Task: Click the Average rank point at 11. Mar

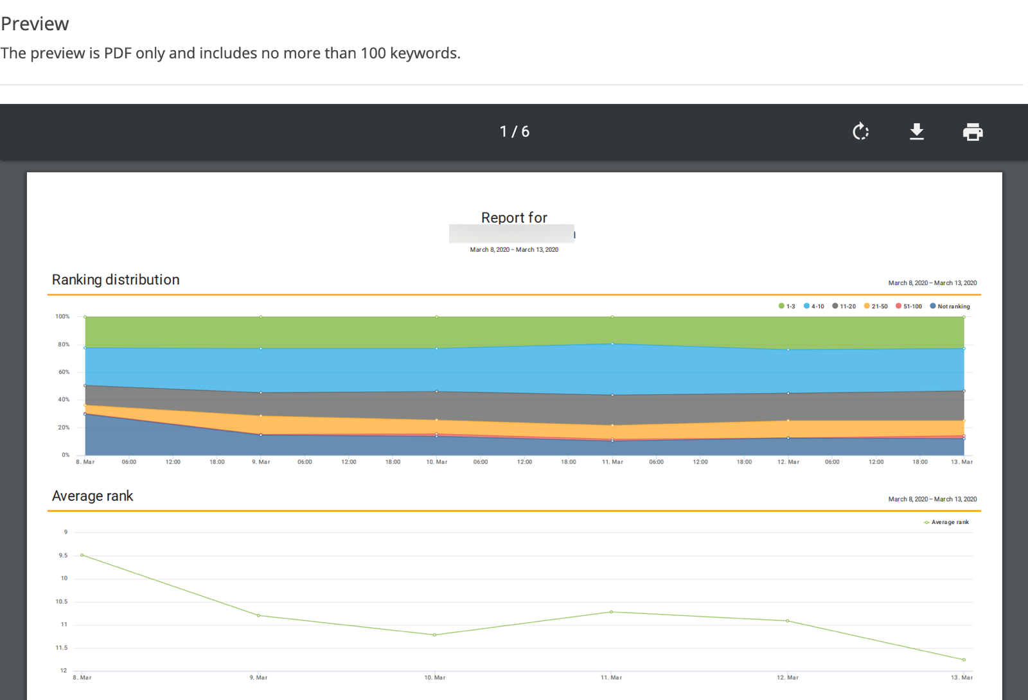Action: [611, 612]
